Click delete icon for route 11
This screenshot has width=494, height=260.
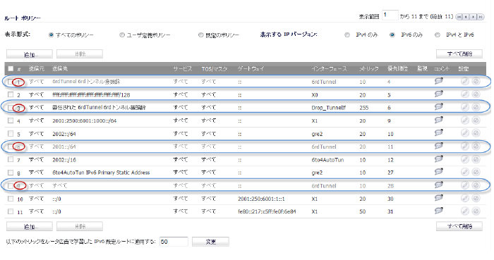[x=476, y=211]
